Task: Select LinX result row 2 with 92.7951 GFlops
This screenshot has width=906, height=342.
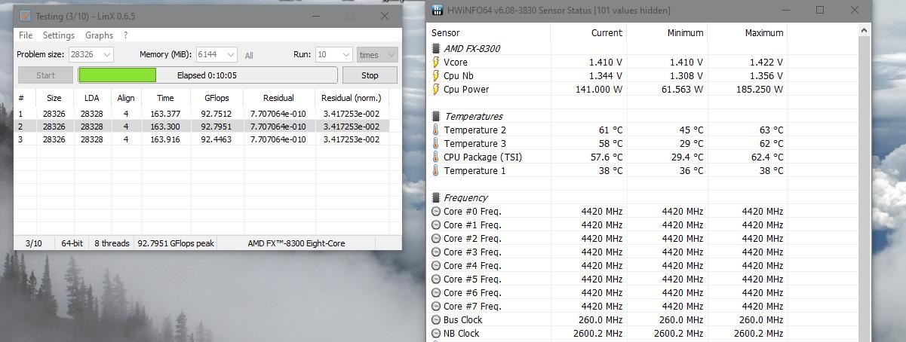Action: pos(201,127)
